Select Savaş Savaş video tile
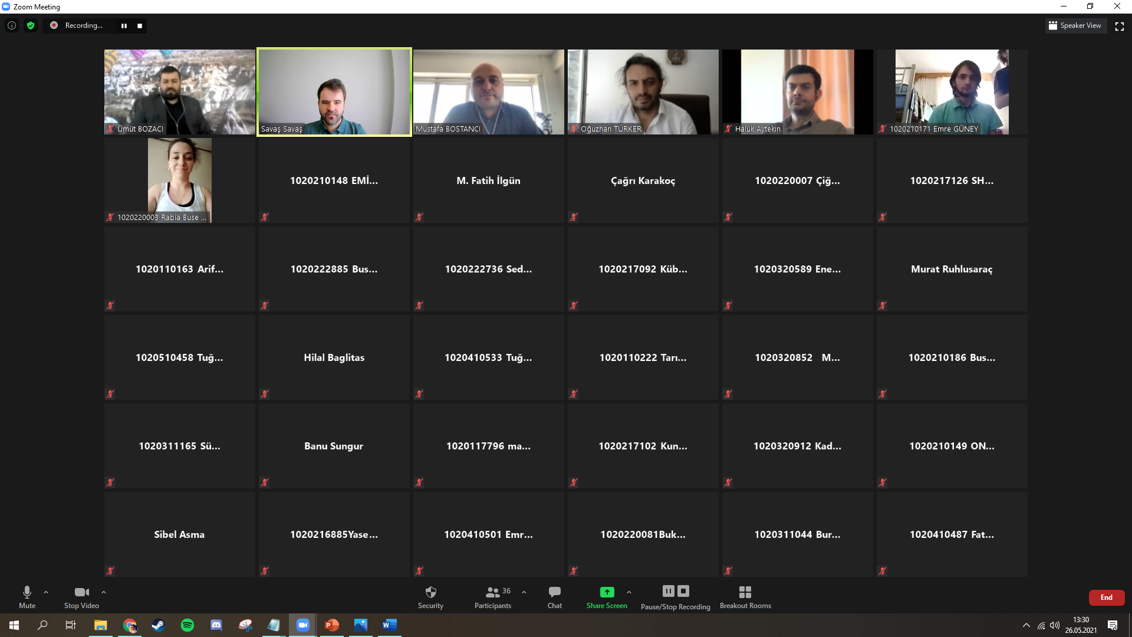Image resolution: width=1132 pixels, height=637 pixels. (334, 92)
